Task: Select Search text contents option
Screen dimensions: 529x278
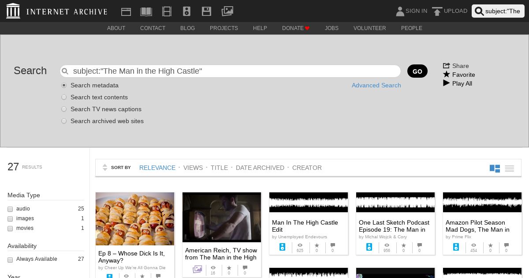Action: point(64,97)
